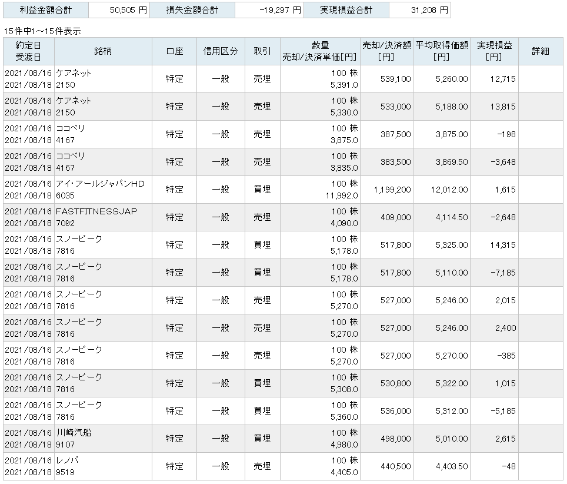Click realized profit value 12,715

[x=503, y=79]
